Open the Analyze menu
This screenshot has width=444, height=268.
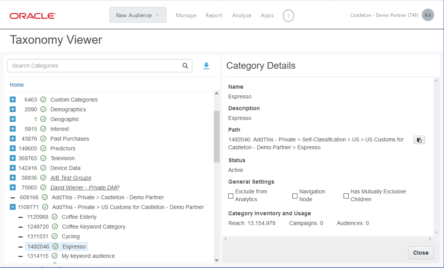(x=242, y=15)
